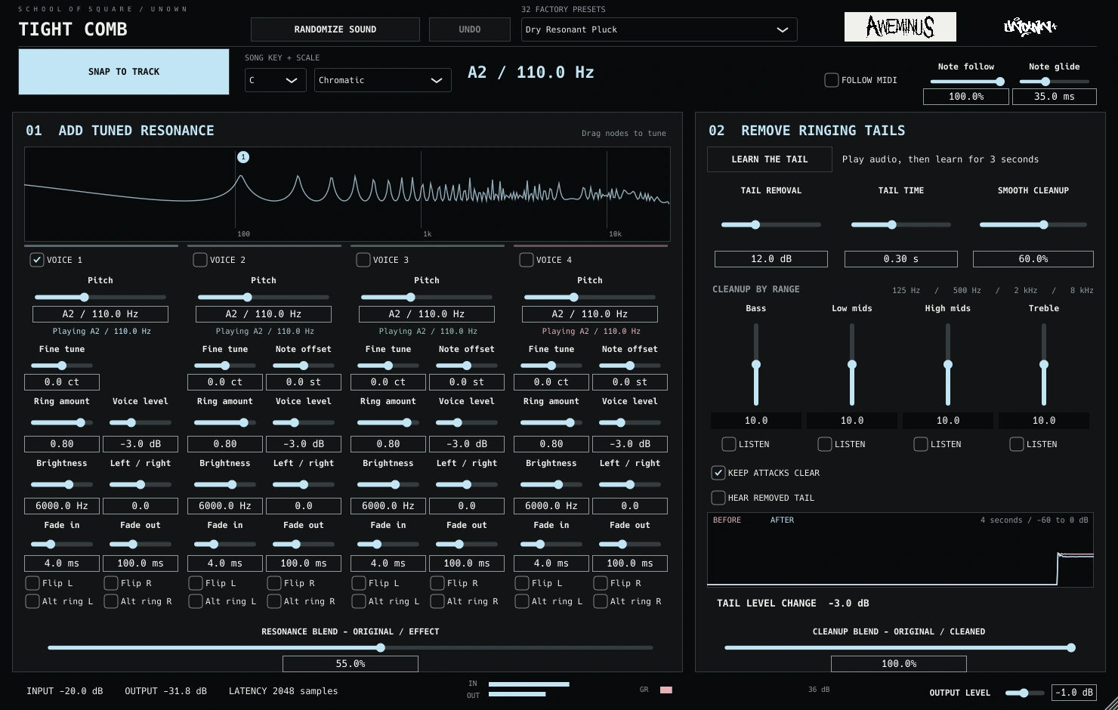Click the Output Level -1.0 dB field
The image size is (1118, 710).
point(1073,693)
